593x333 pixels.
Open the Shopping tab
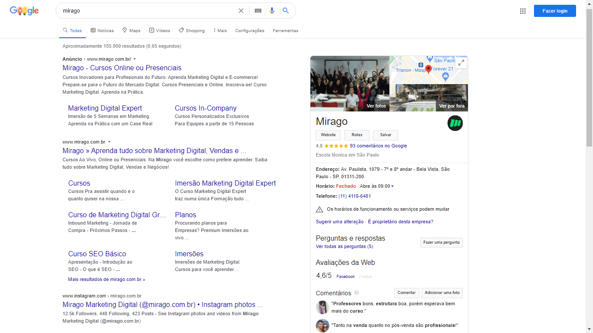tap(191, 31)
